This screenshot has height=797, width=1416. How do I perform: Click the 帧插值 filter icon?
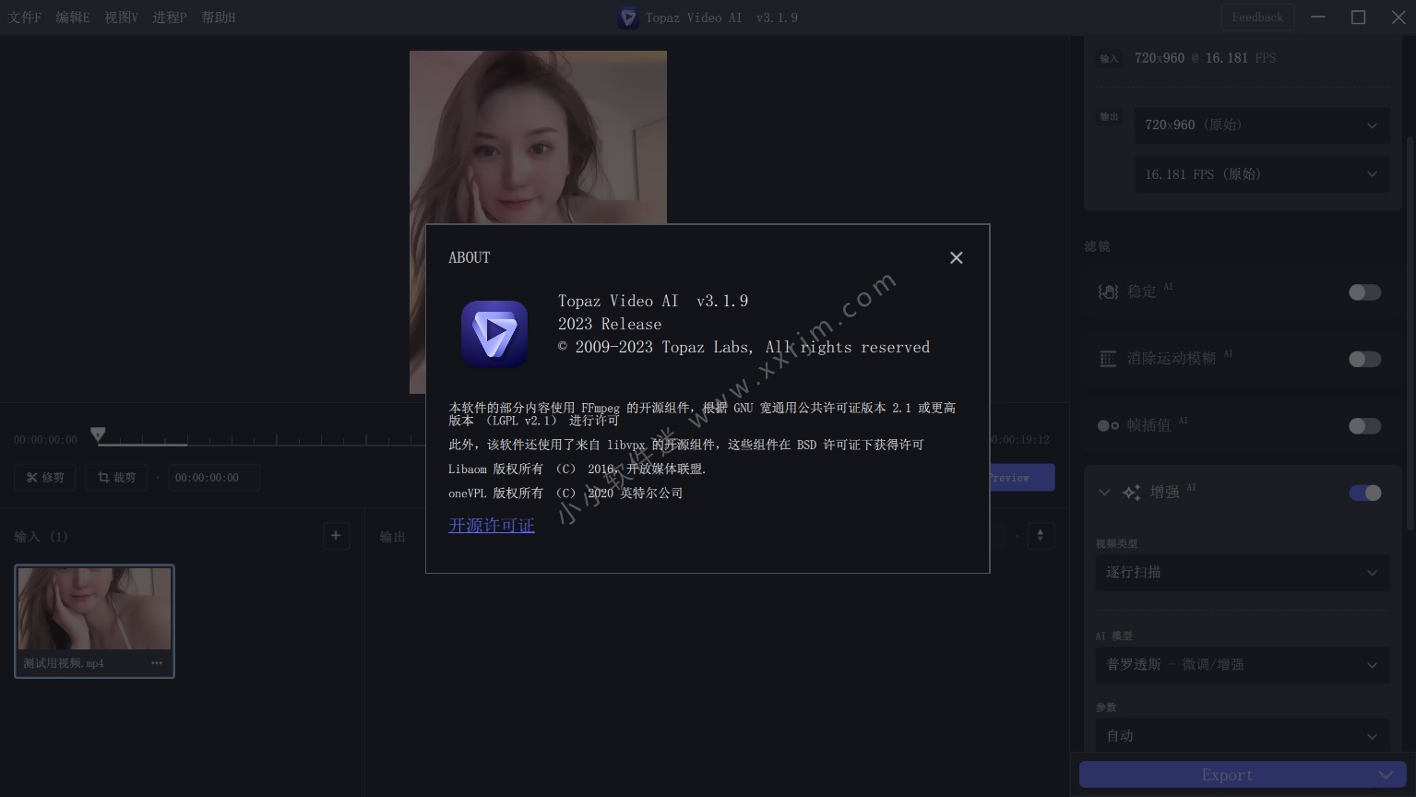(x=1108, y=425)
